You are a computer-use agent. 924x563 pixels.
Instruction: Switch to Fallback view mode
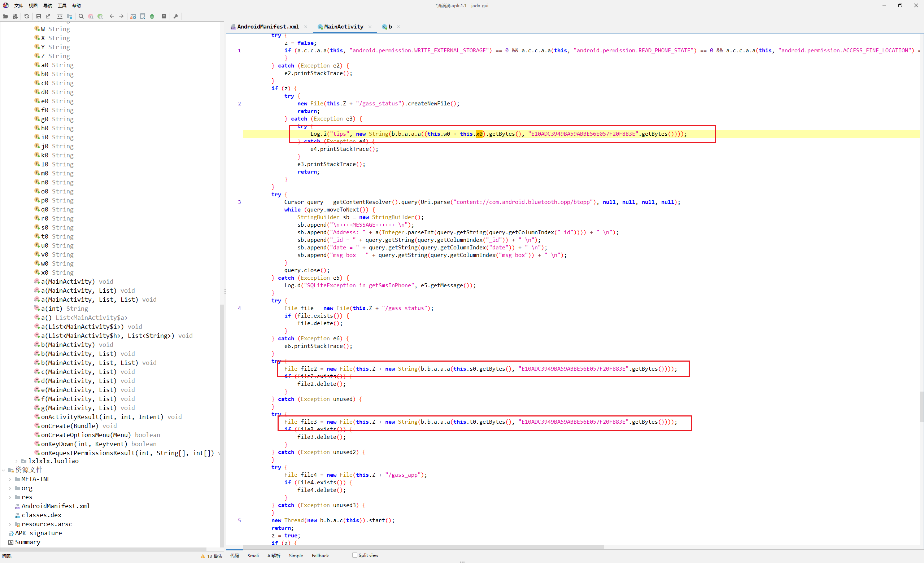(x=320, y=555)
